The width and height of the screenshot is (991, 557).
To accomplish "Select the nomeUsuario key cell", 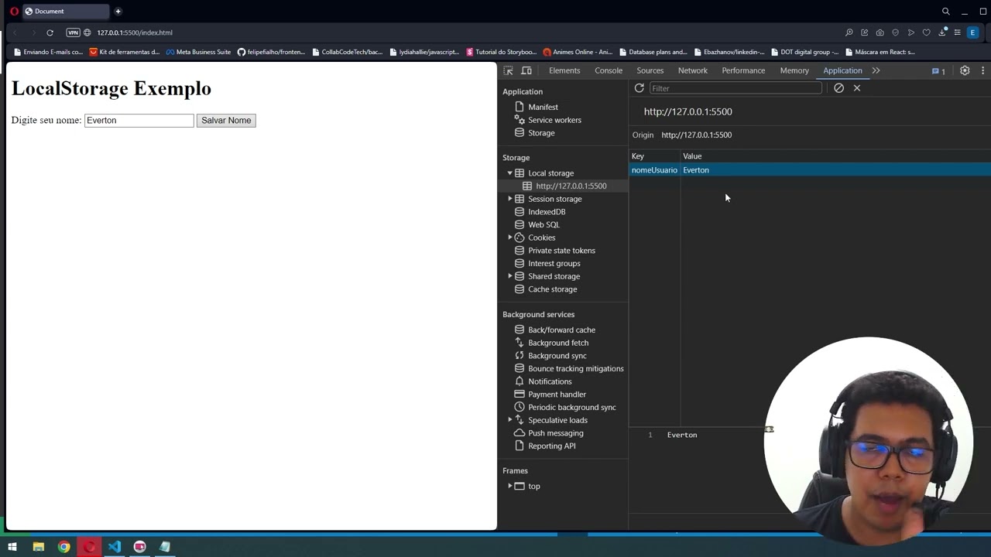I will point(654,170).
